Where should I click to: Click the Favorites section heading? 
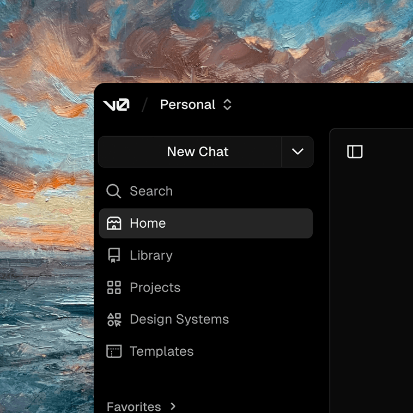[x=134, y=406]
